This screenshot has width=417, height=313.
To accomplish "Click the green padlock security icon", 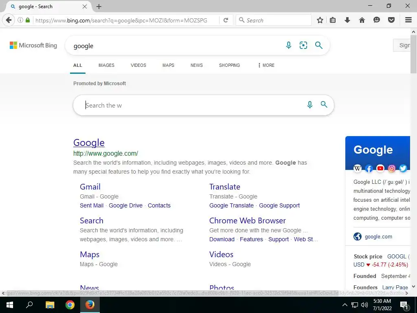I will pyautogui.click(x=28, y=20).
